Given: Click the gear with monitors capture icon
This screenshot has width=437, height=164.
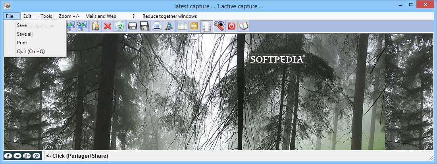Looking at the screenshot, I should coord(83,26).
